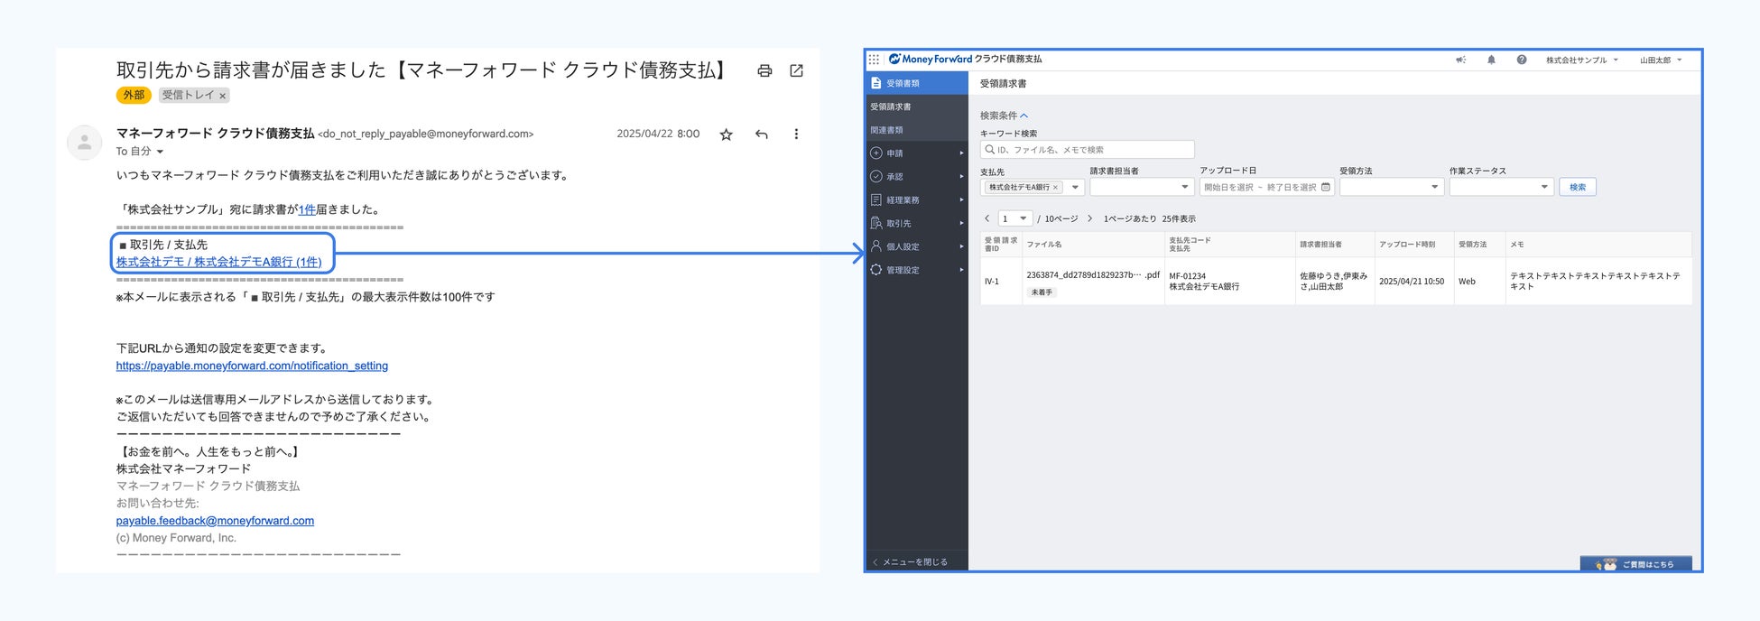The height and width of the screenshot is (621, 1760).
Task: Expand the 経理業務 sidebar menu
Action: 917,200
